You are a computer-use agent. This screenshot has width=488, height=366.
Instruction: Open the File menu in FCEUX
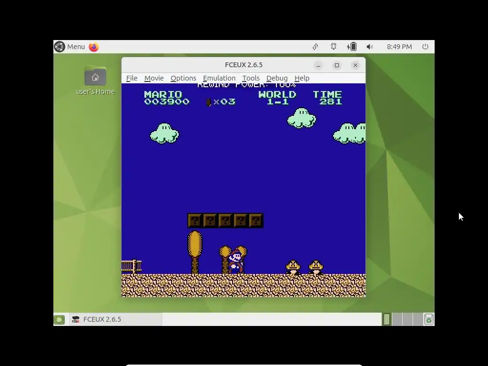click(132, 78)
